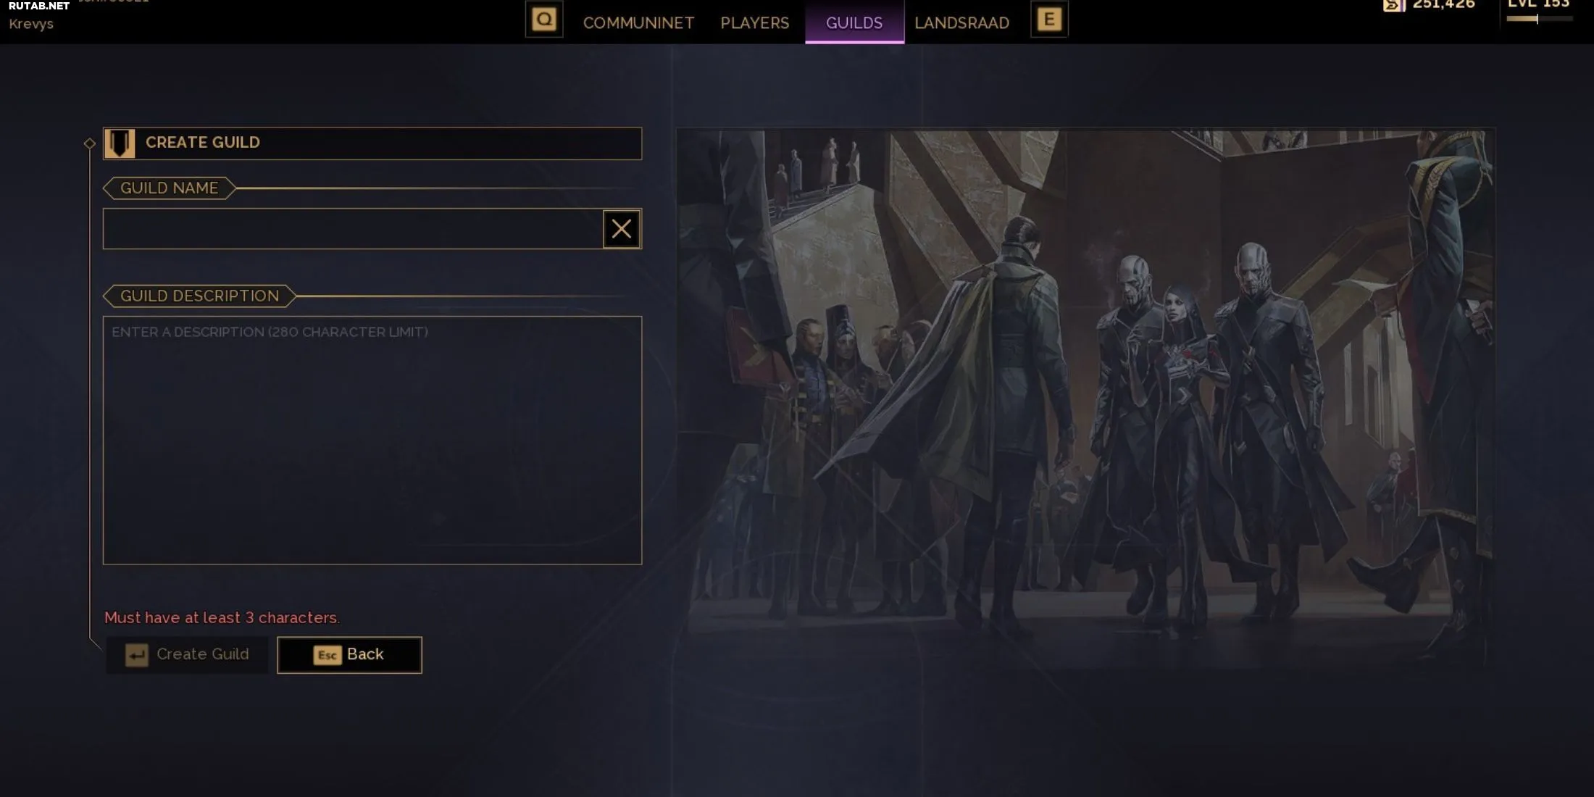The width and height of the screenshot is (1594, 797).
Task: Click the guild artwork image
Action: pyautogui.click(x=1085, y=398)
